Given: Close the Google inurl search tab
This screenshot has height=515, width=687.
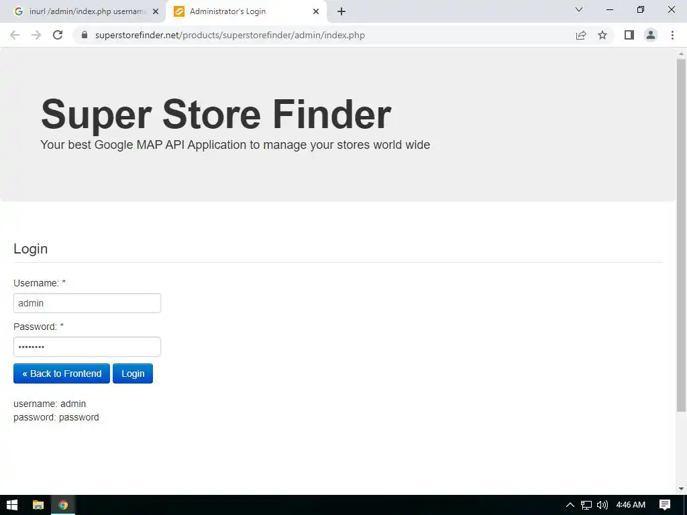Looking at the screenshot, I should coord(156,11).
